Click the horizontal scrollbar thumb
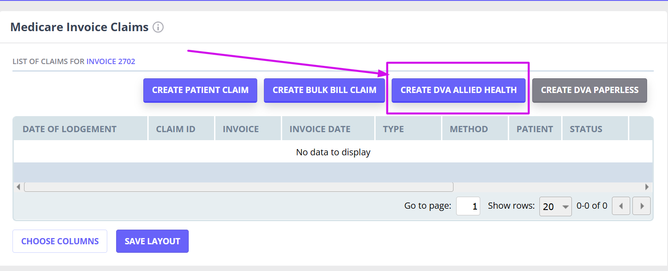Image resolution: width=668 pixels, height=271 pixels. 238,186
